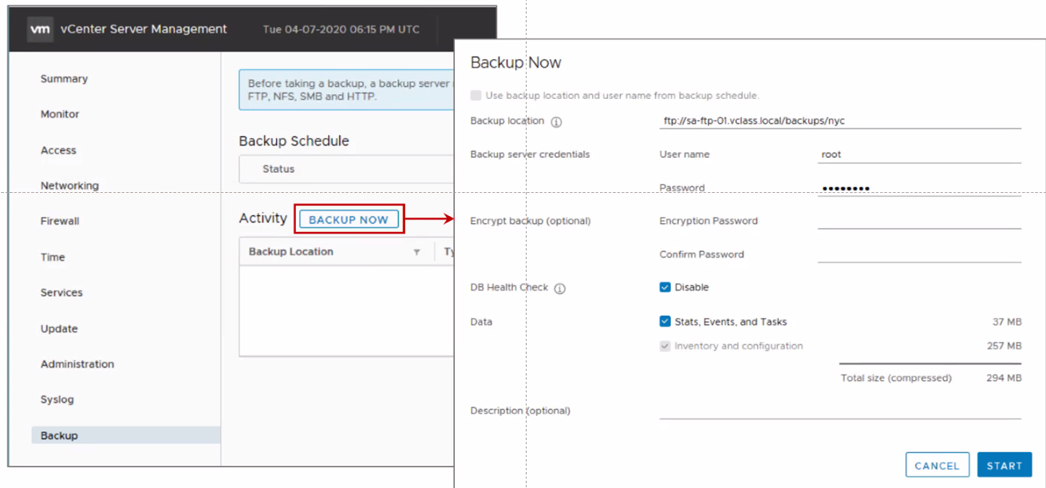Select Firewall in the sidebar

coord(60,221)
